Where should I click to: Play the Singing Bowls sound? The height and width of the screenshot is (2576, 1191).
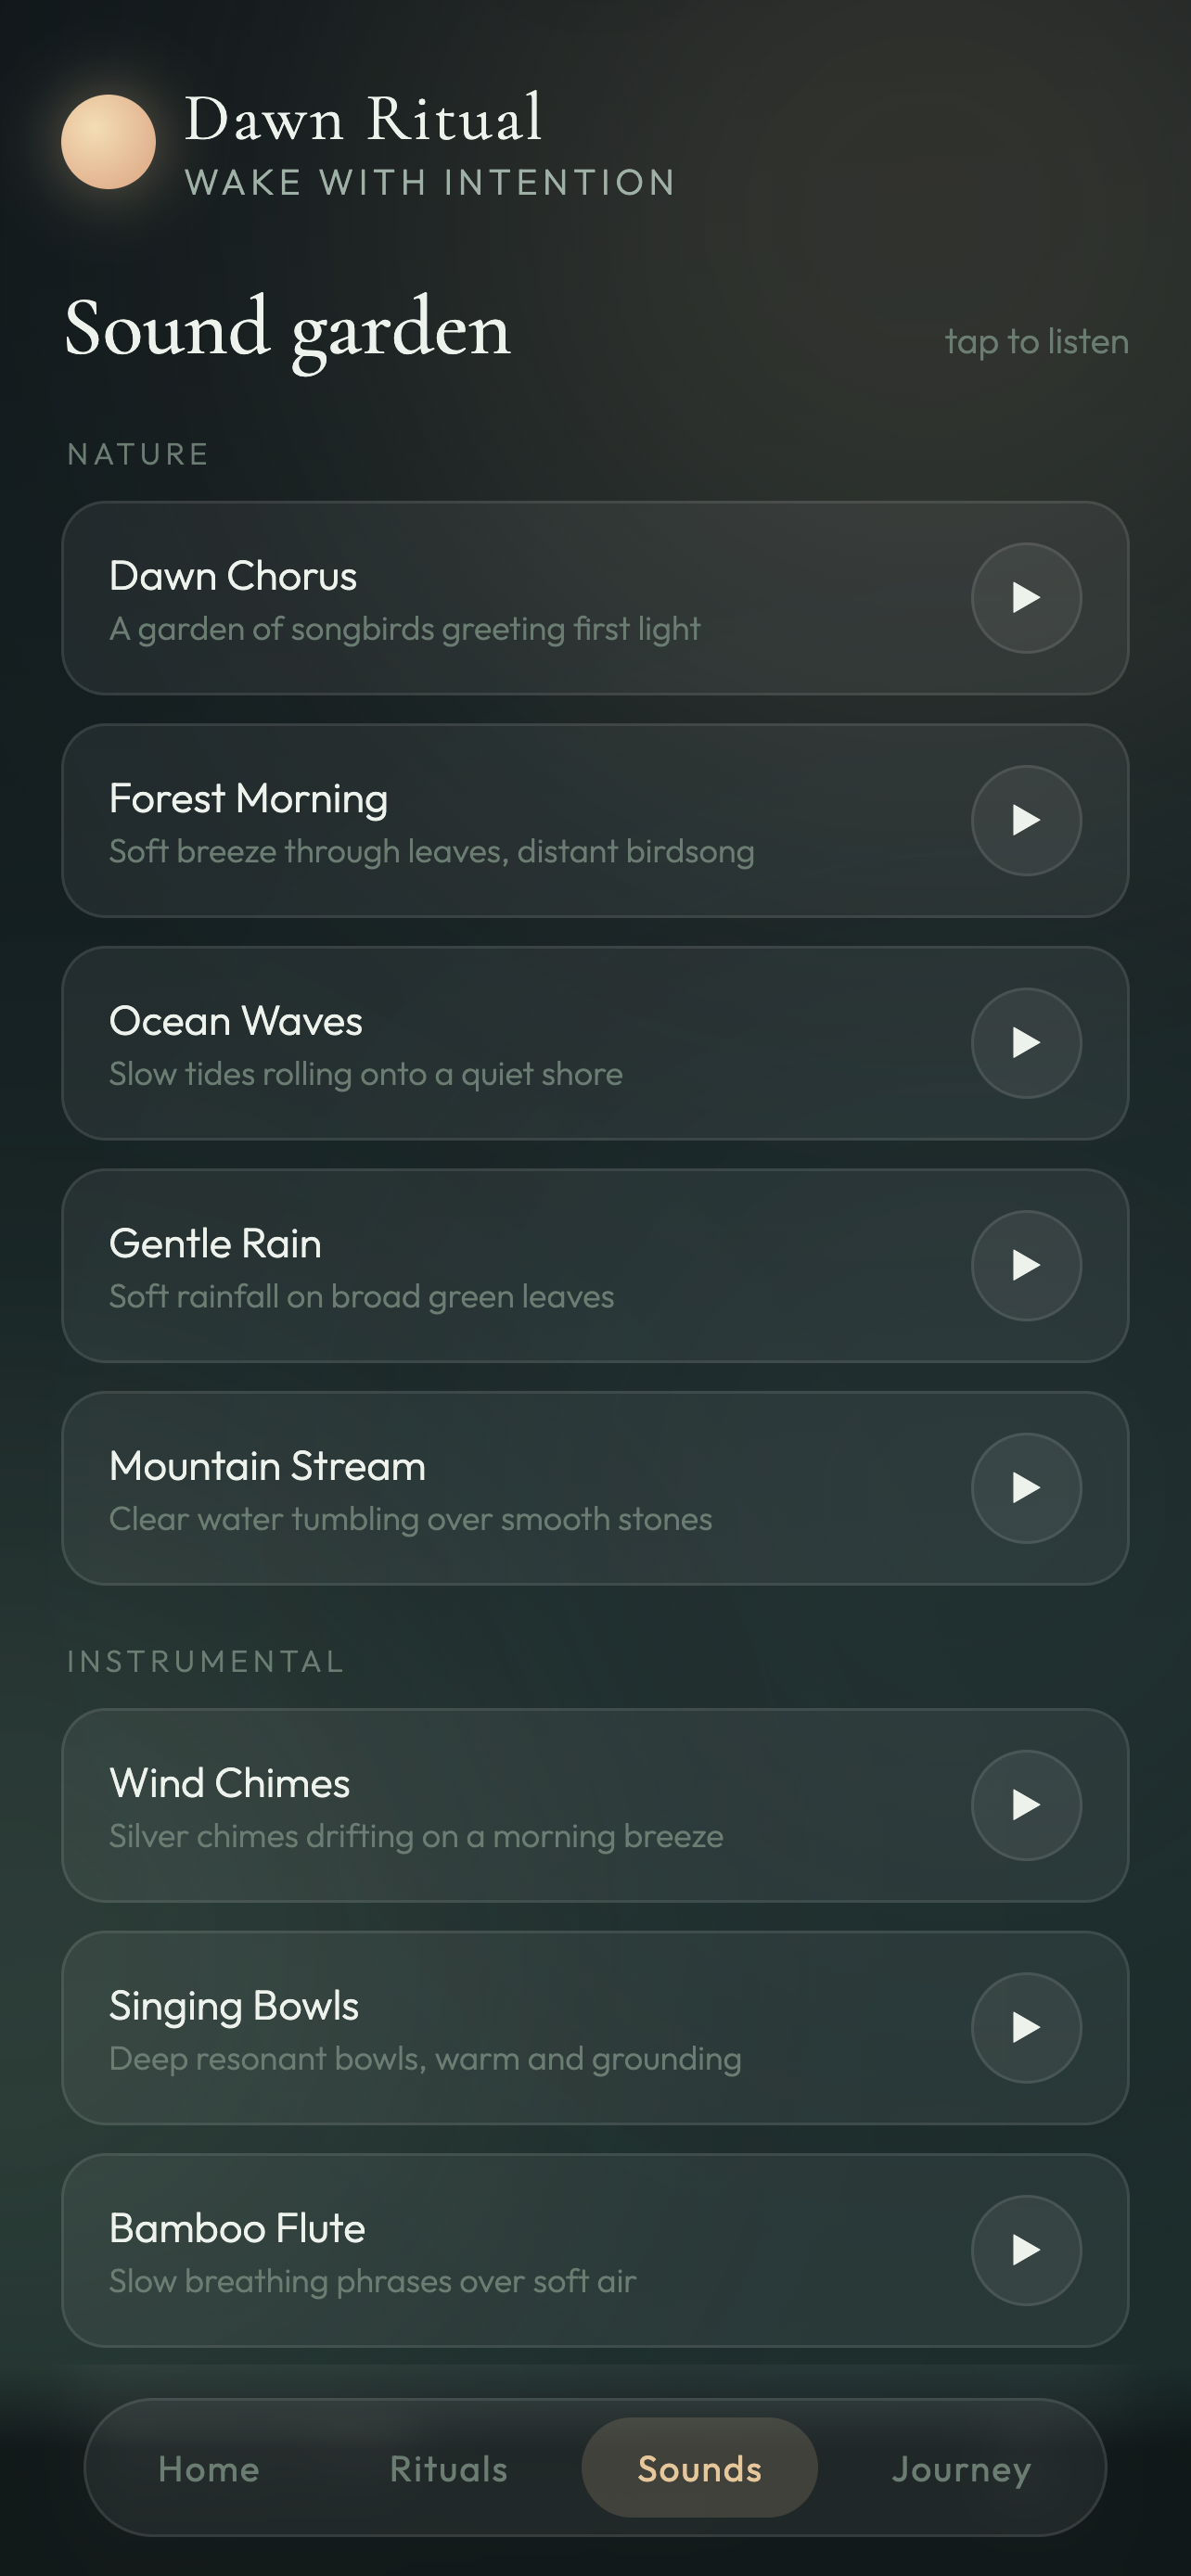(x=1026, y=2028)
